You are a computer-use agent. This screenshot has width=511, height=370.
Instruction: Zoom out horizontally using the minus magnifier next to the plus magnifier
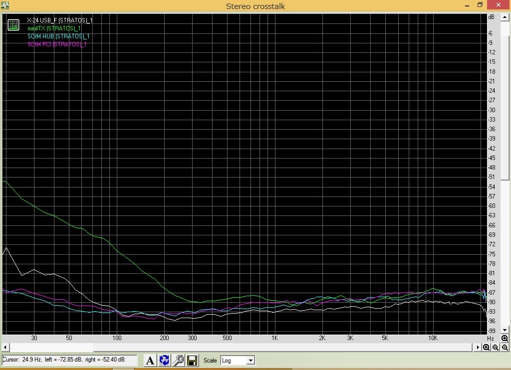point(495,348)
